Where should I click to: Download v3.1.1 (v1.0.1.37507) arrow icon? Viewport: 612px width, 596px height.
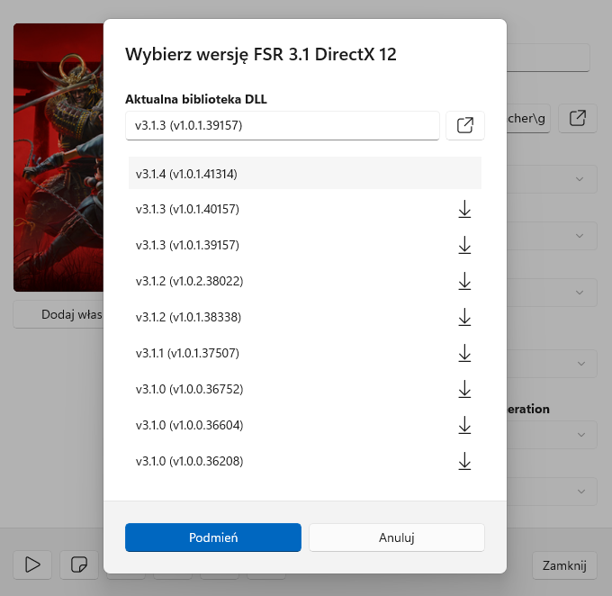[x=464, y=353]
